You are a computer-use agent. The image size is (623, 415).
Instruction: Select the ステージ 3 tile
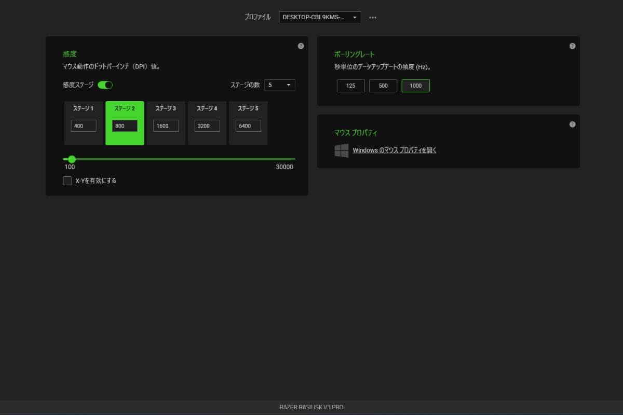[166, 123]
